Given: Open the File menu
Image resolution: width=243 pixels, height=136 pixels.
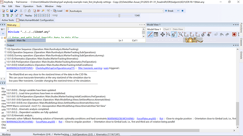Looking at the screenshot, I should coord(4,6).
